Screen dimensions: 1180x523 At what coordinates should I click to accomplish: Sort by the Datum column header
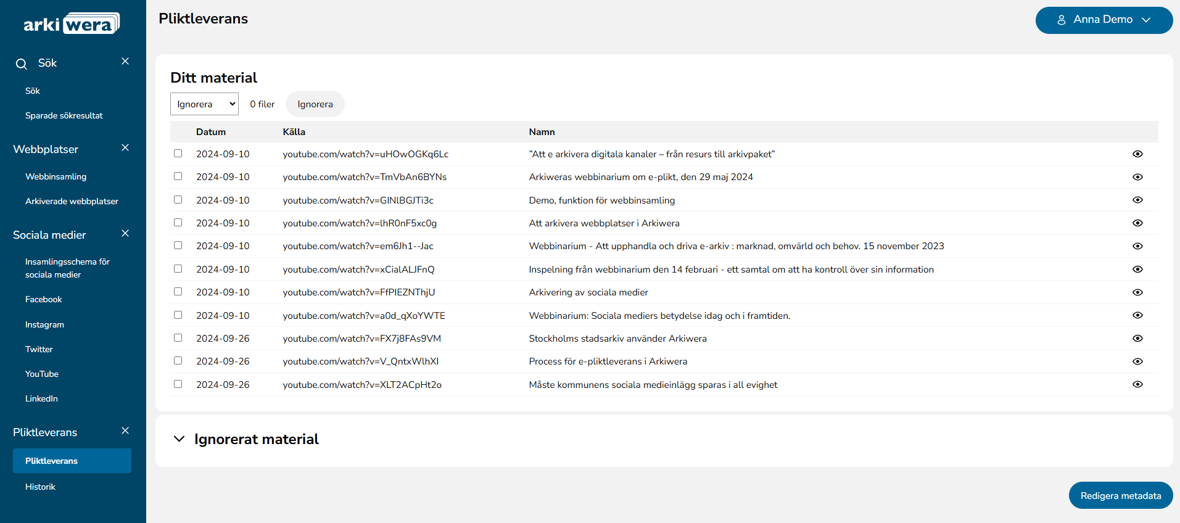[x=211, y=132]
